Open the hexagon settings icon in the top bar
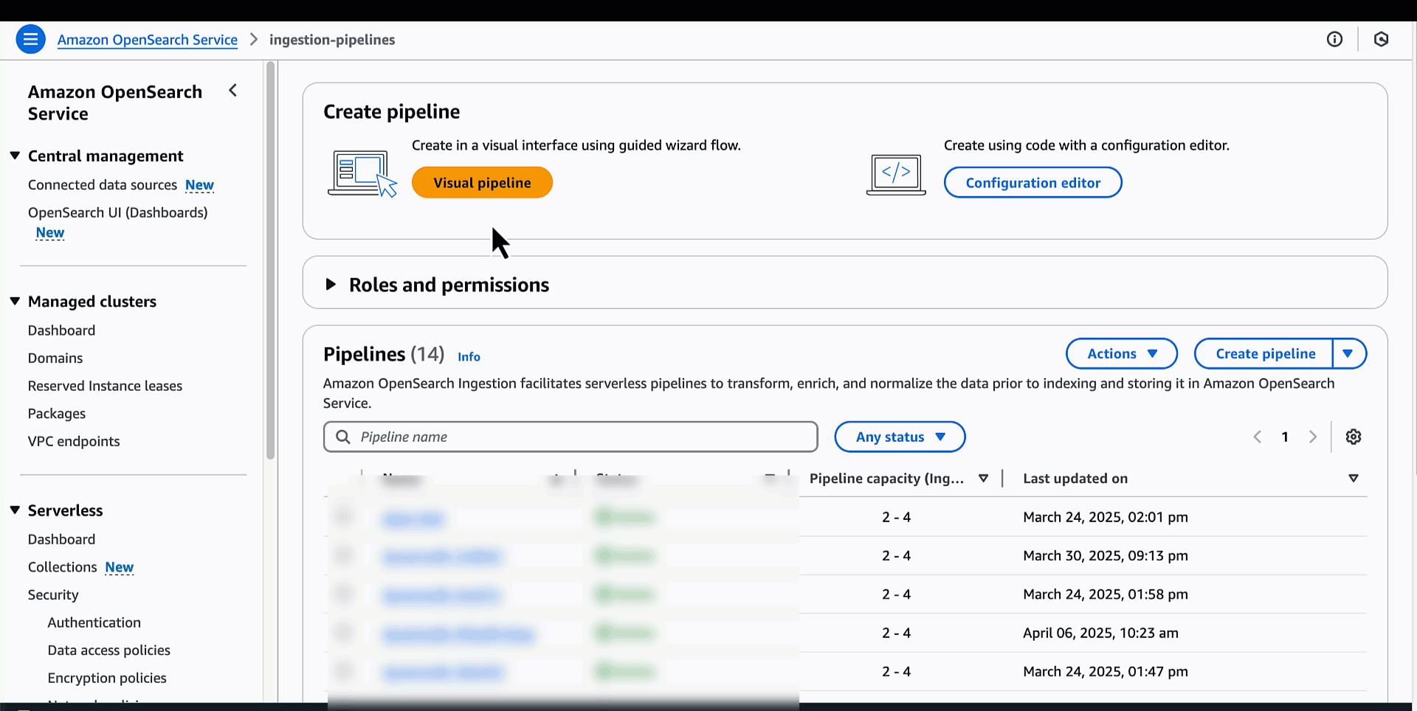 tap(1382, 39)
